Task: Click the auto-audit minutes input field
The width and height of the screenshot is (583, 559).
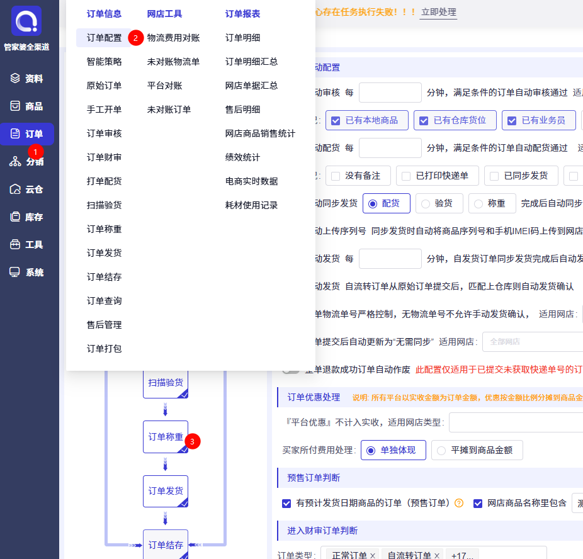Action: pos(390,93)
